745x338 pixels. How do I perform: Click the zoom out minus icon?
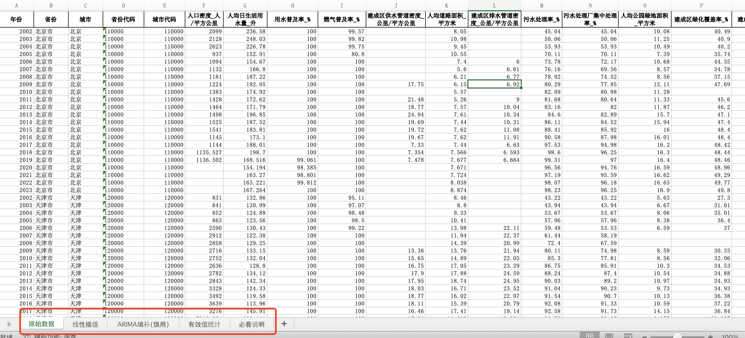[x=644, y=337]
